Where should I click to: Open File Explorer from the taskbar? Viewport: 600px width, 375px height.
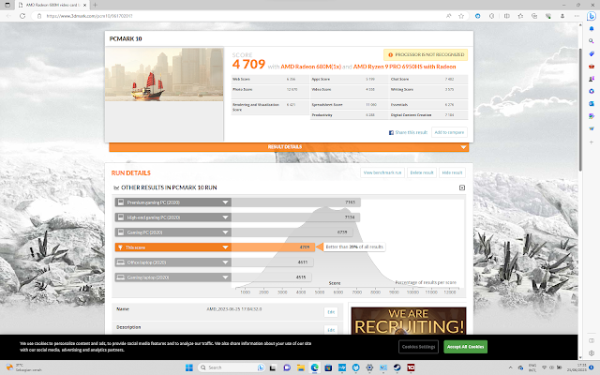301,367
